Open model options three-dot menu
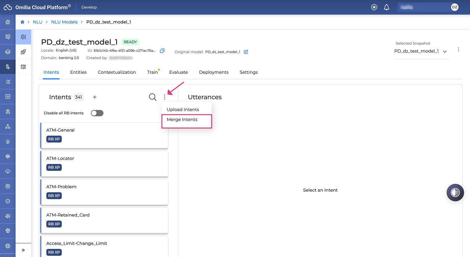Viewport: 470px width, 257px height. click(458, 49)
